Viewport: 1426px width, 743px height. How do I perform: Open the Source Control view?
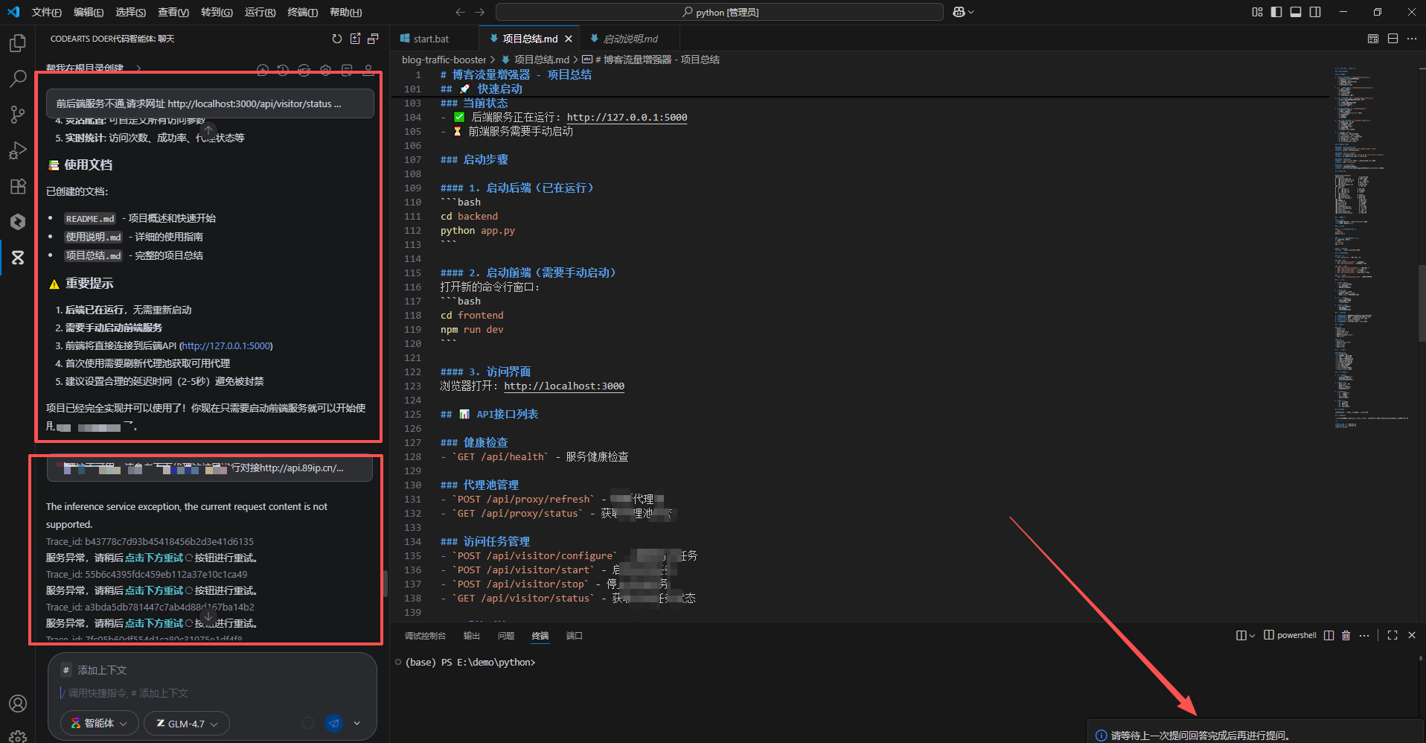click(x=18, y=115)
